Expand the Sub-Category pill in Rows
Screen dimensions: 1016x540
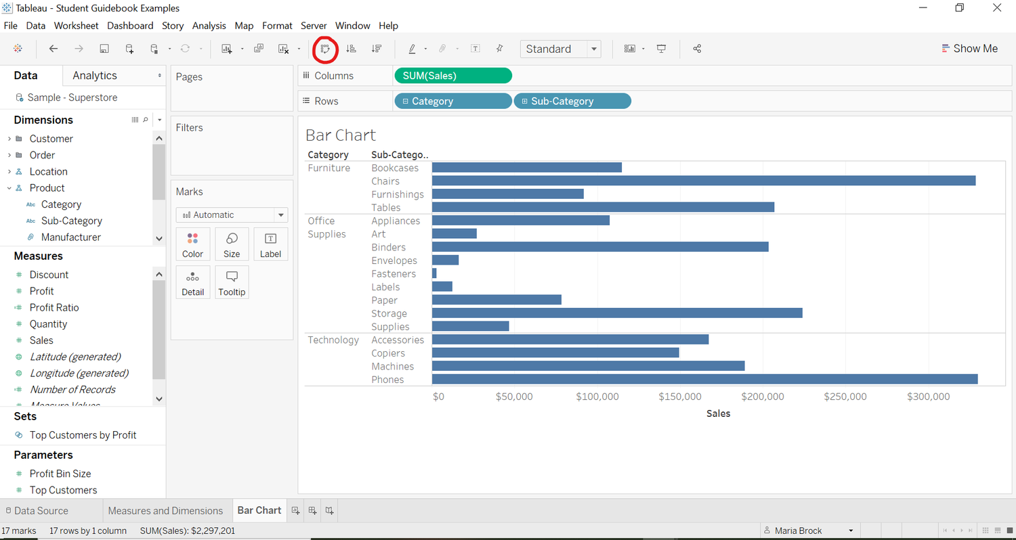[x=525, y=102]
